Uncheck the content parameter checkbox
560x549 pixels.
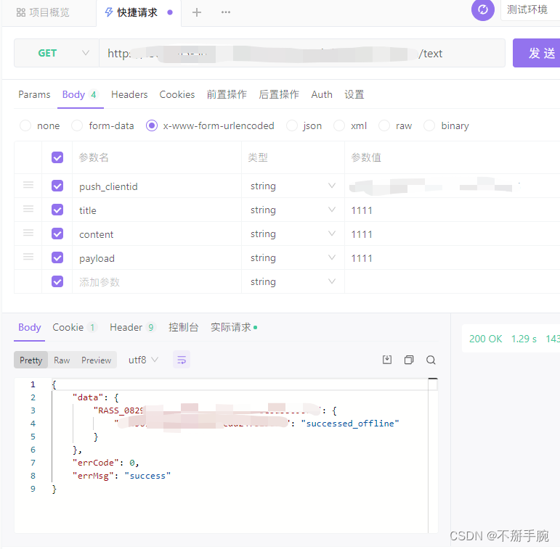click(57, 234)
